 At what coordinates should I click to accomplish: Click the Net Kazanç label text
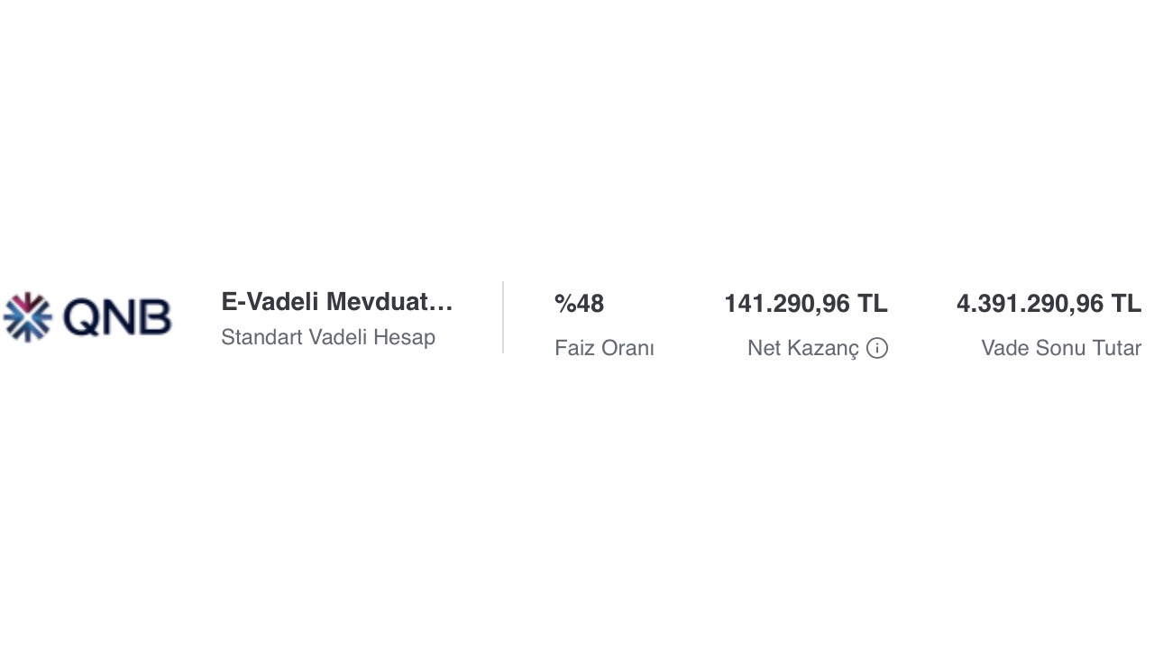803,348
